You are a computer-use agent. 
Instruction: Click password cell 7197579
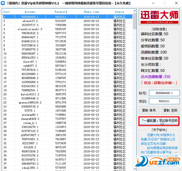[x=61, y=155]
